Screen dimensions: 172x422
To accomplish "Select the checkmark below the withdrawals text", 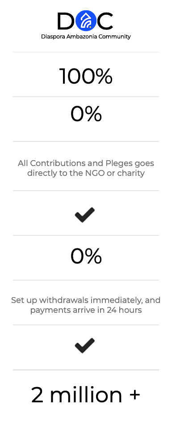I will (84, 345).
